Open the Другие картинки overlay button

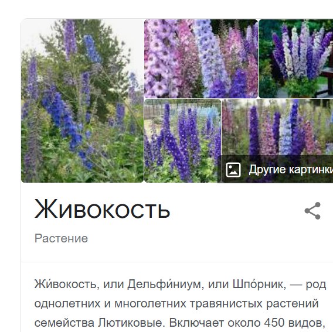click(x=276, y=169)
